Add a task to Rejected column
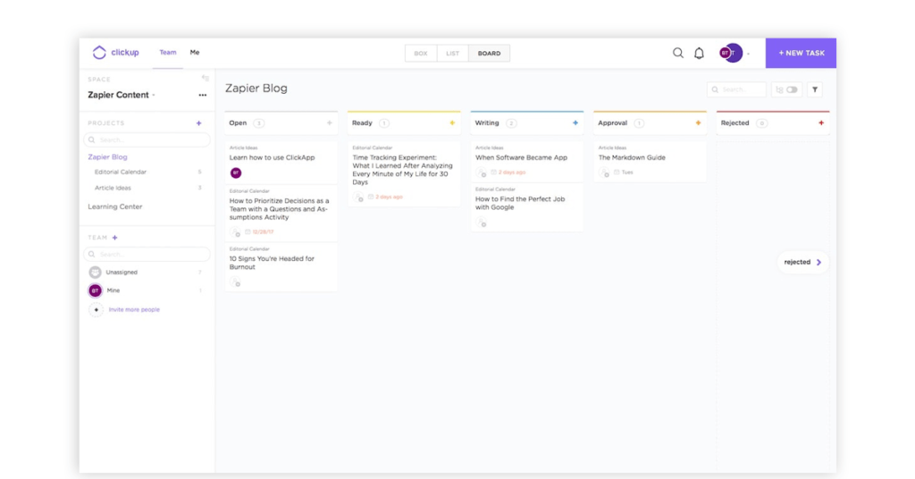 (821, 123)
